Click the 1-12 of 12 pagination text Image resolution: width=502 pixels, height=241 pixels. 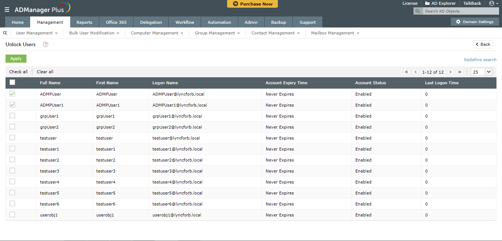433,72
